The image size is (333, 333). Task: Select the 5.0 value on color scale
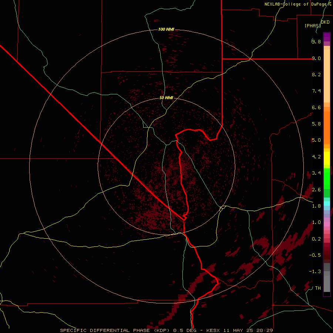point(316,140)
